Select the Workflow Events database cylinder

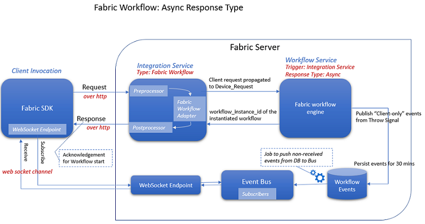(347, 183)
